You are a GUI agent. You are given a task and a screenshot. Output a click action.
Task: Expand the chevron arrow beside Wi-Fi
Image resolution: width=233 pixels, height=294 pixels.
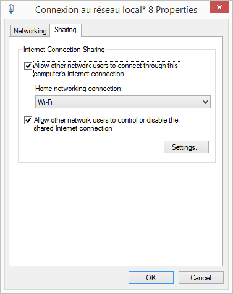[205, 102]
